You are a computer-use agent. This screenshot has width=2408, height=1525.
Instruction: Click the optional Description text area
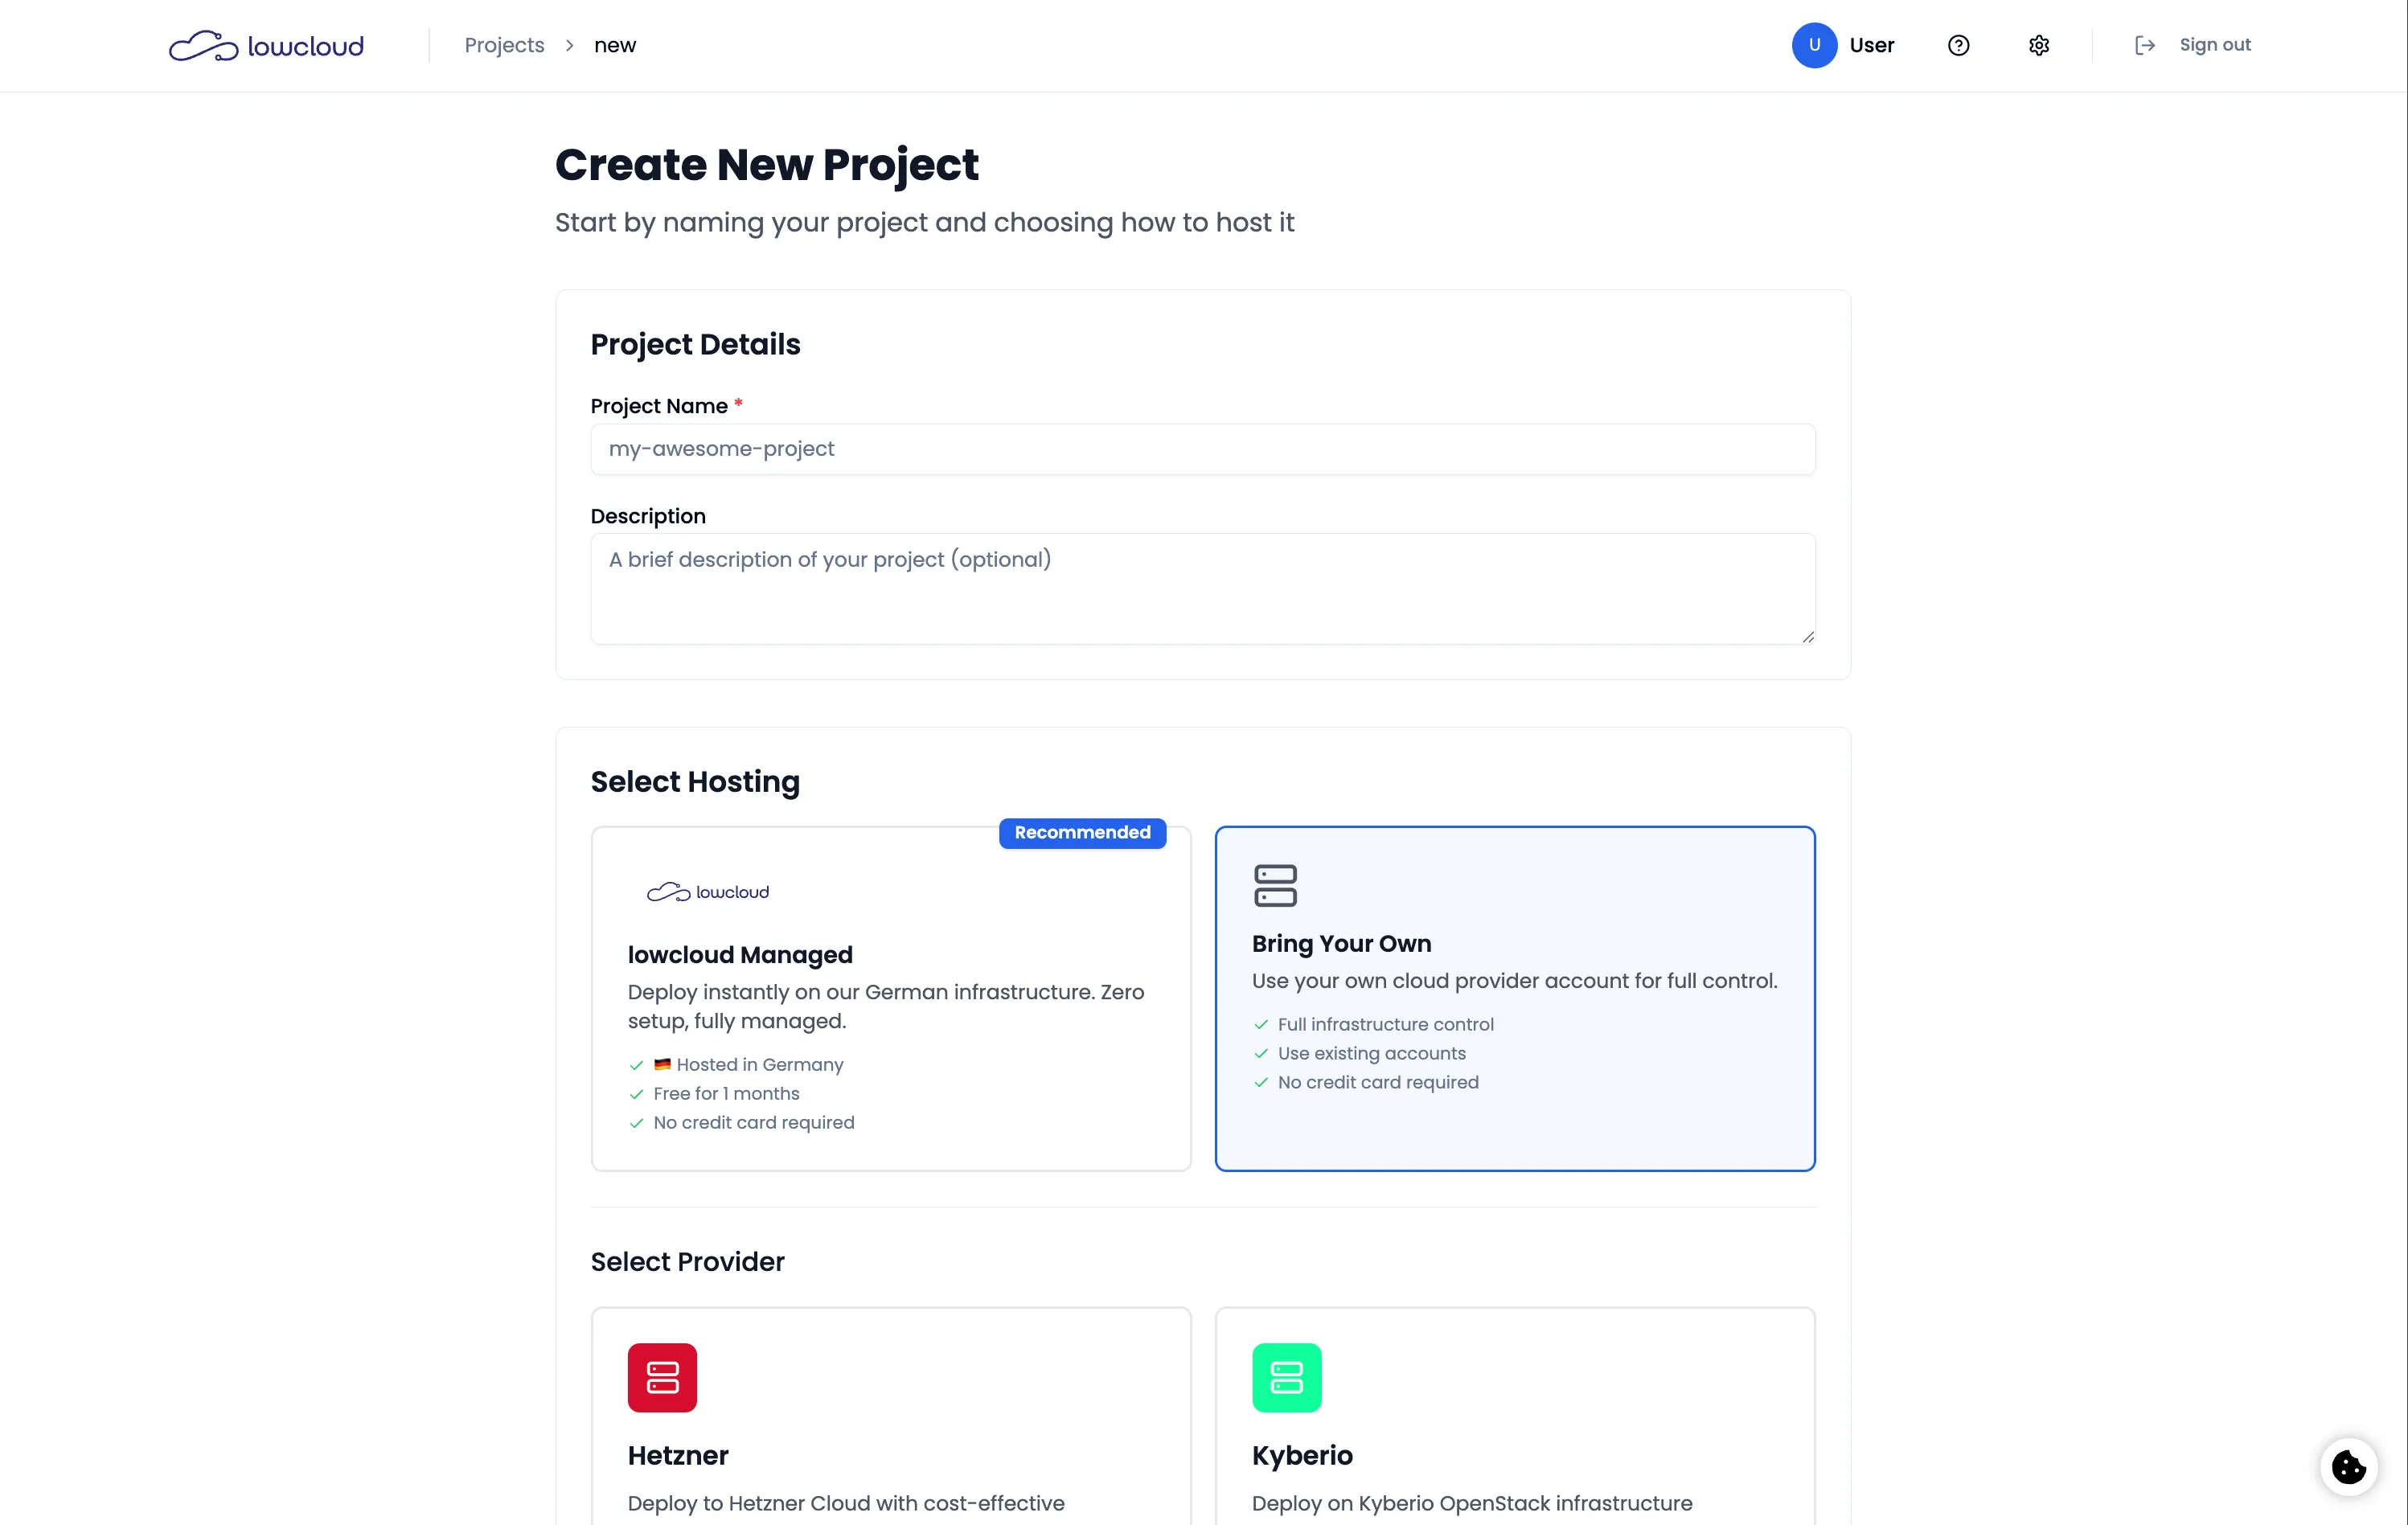[1200, 589]
